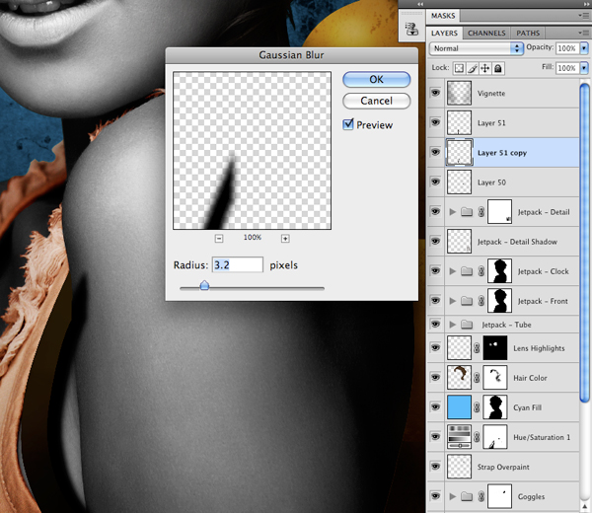
Task: Open the Opacity value dropdown arrow
Action: (x=584, y=48)
